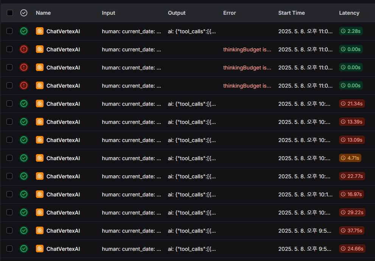This screenshot has height=261, width=375.
Task: Click the green status icon of the 24.66s run
Action: (x=24, y=249)
